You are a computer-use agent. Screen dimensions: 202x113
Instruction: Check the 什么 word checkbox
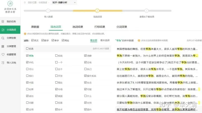(x=85, y=96)
